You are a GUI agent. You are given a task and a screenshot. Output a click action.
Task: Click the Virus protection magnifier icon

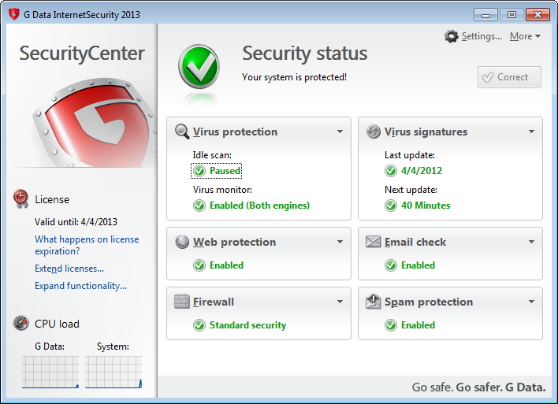click(x=182, y=132)
